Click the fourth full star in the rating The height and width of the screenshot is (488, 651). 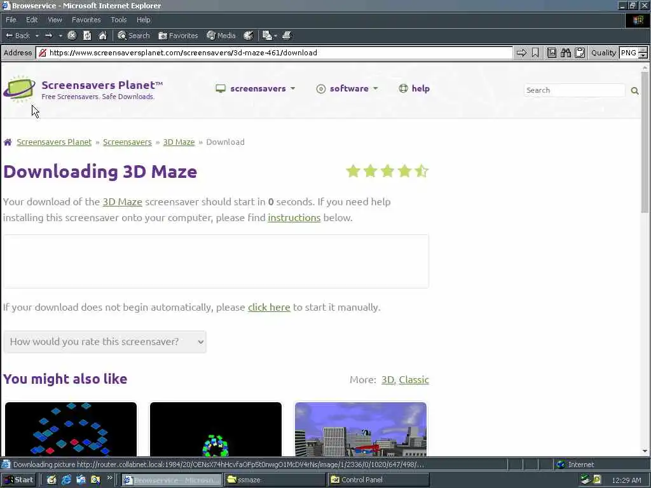click(404, 171)
